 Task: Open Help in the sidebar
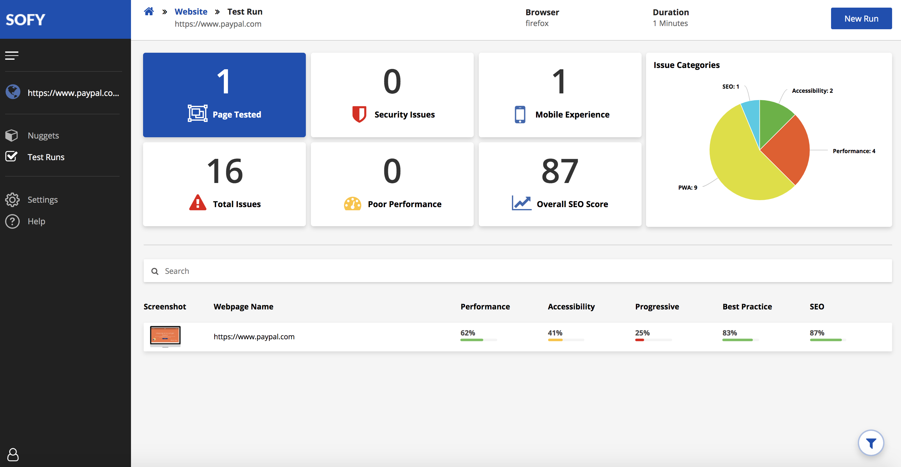[36, 221]
